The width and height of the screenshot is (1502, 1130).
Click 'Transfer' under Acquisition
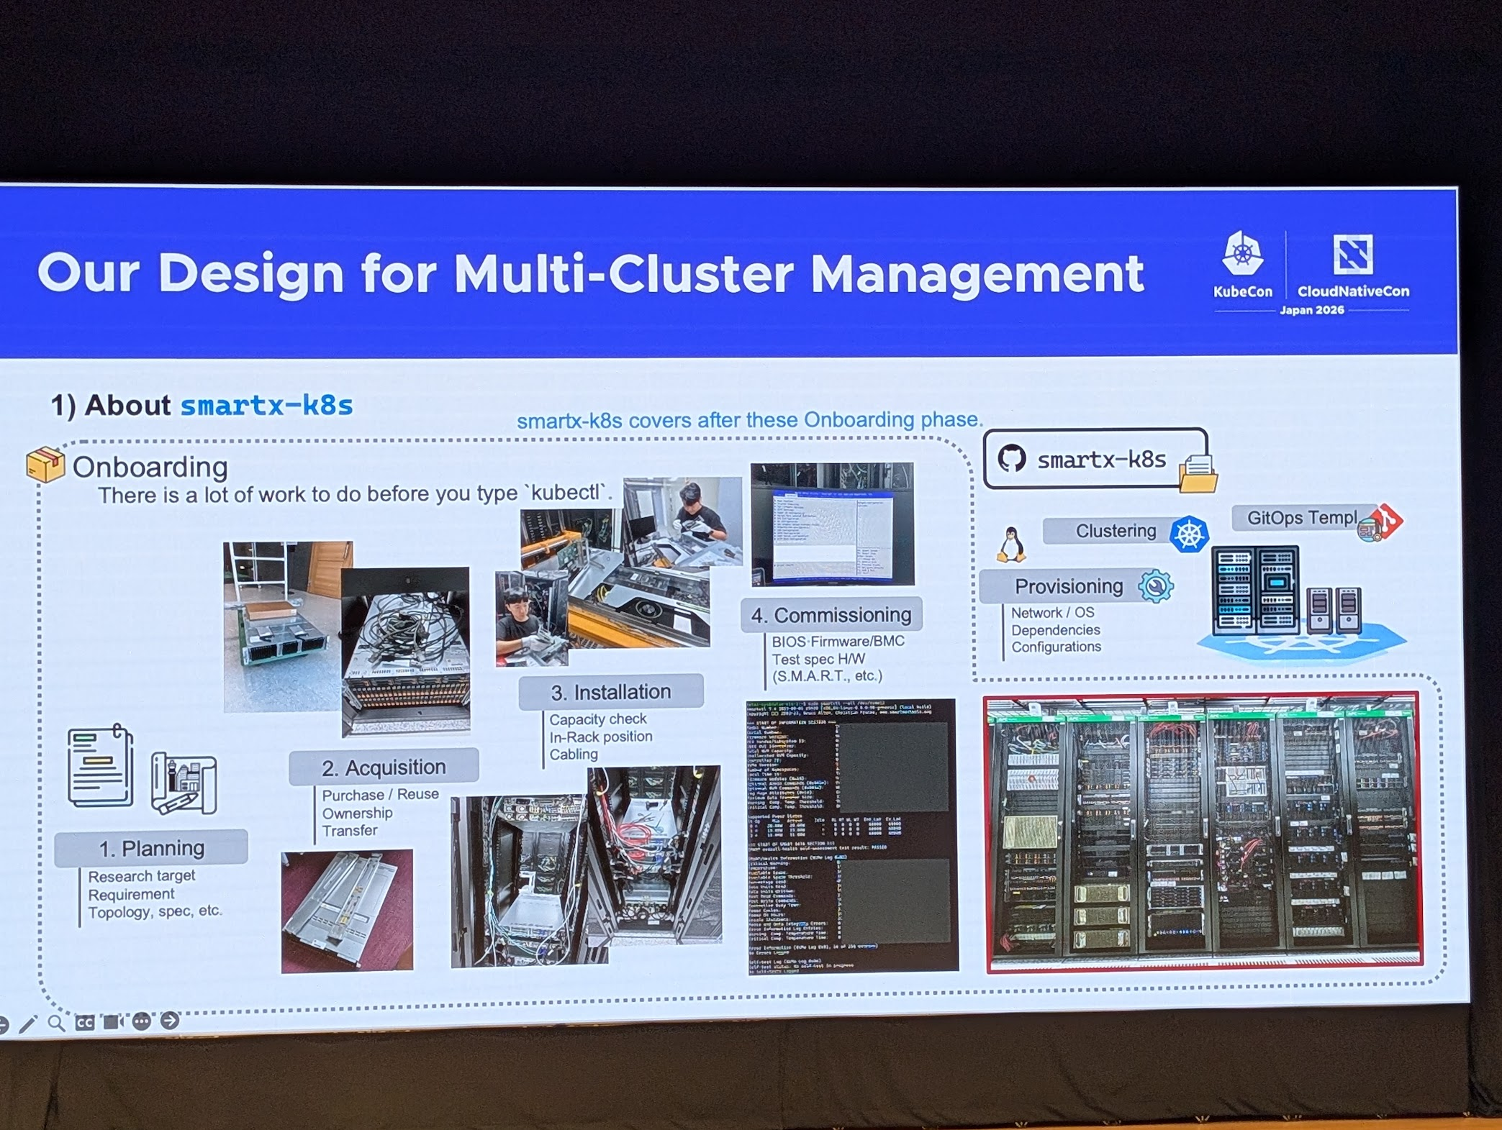tap(350, 831)
